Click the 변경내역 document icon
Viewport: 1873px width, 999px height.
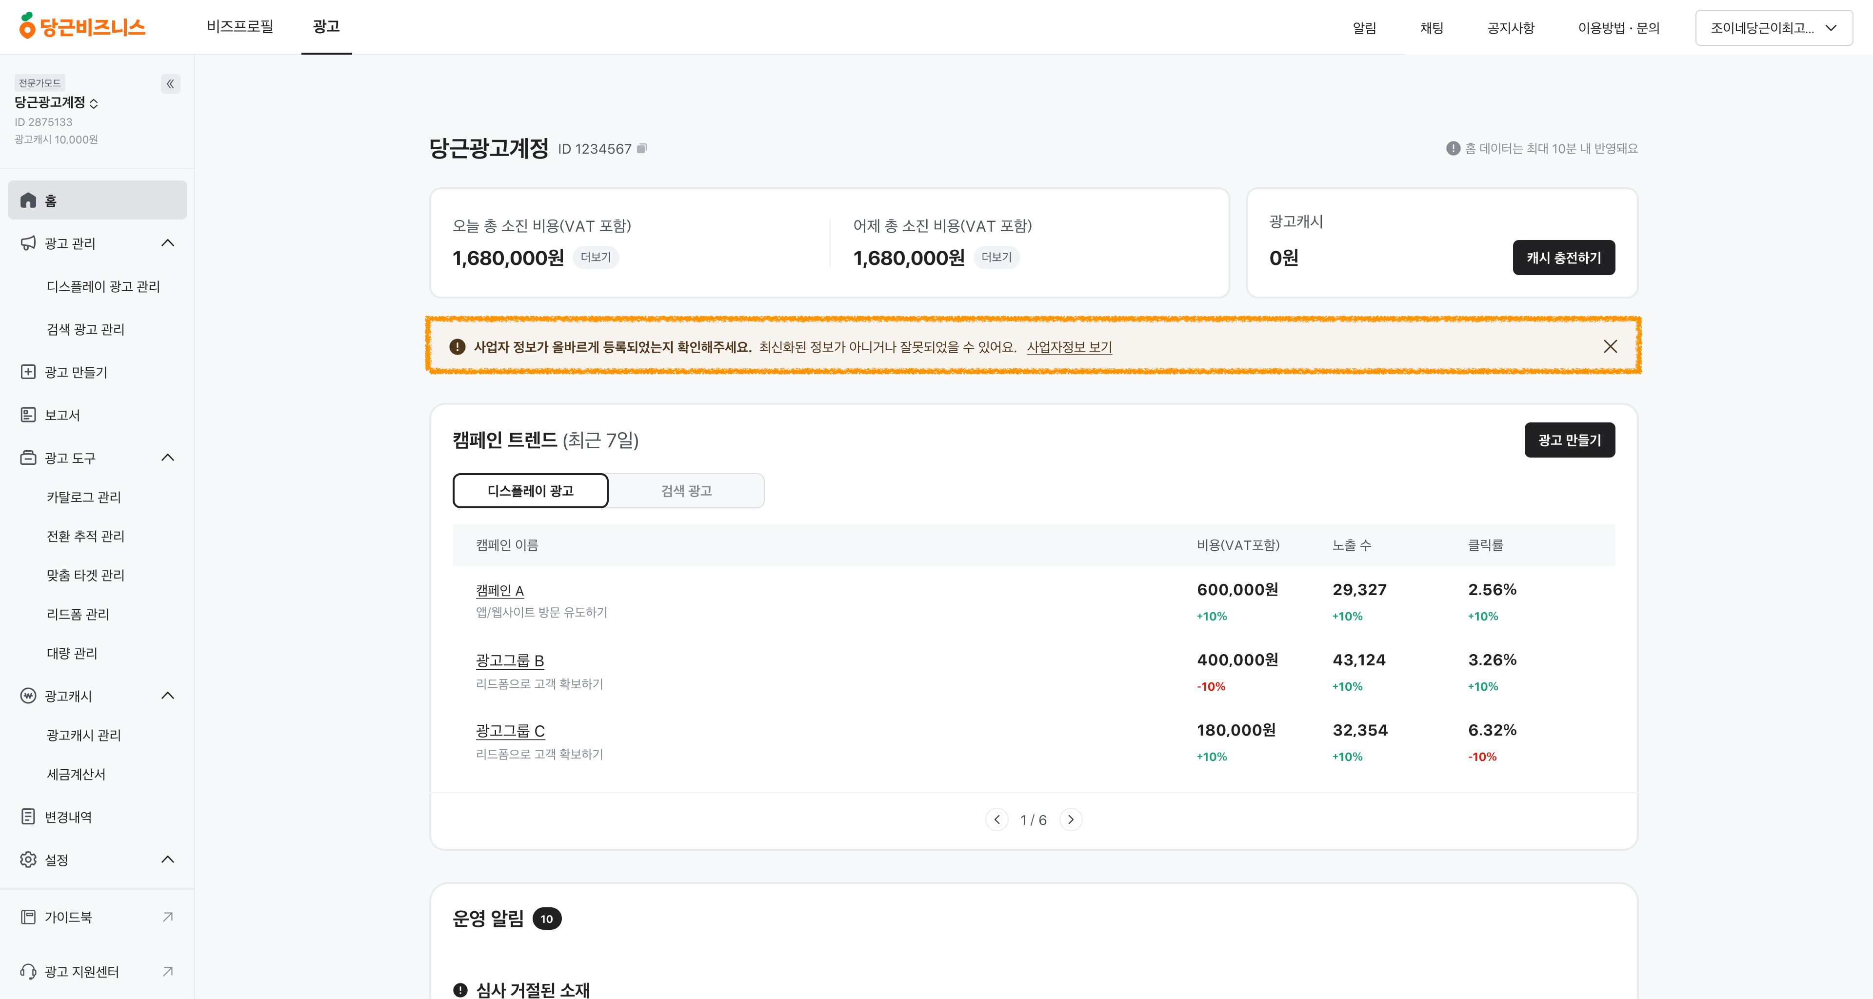click(28, 817)
